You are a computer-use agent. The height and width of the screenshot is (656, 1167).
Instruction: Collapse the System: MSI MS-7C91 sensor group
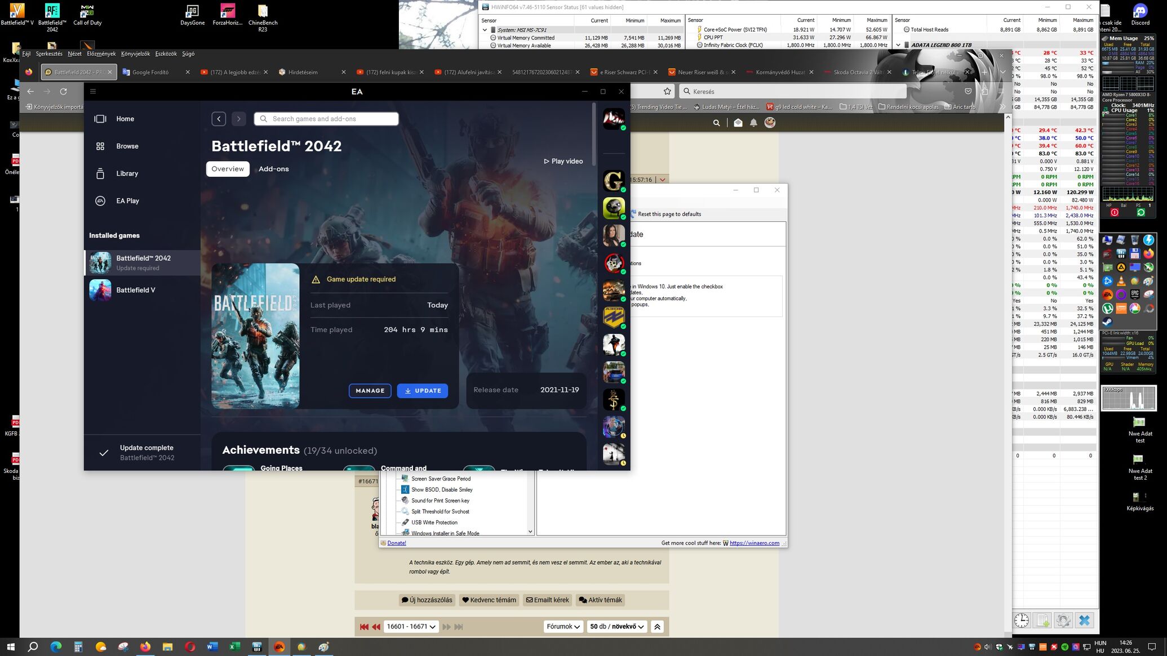tap(485, 30)
